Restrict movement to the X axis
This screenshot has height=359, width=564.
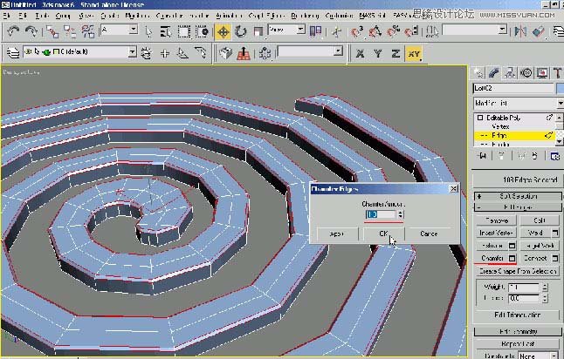(x=360, y=54)
